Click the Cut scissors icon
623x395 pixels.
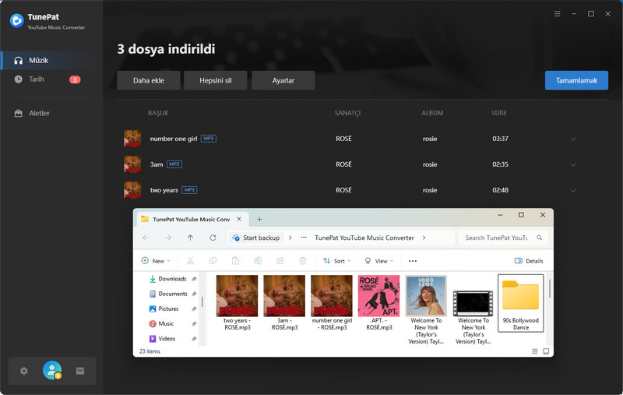tap(190, 261)
